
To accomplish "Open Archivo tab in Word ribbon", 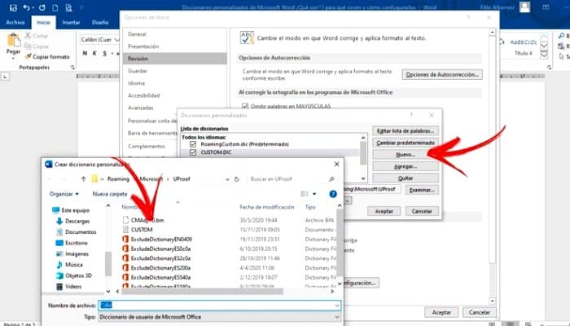I will click(x=15, y=23).
